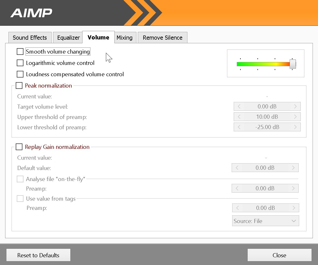318x265 pixels.
Task: Toggle Logarithmic volume control checkbox
Action: pyautogui.click(x=20, y=63)
